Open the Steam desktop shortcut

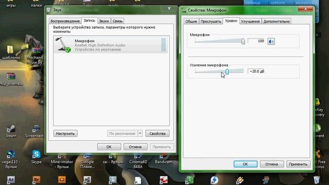11,128
